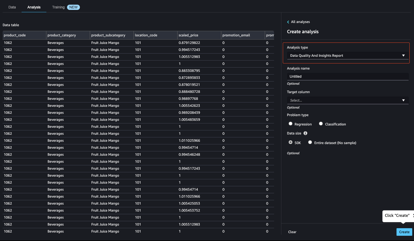Click the Create button
Screen dimensions: 414x241
click(404, 232)
